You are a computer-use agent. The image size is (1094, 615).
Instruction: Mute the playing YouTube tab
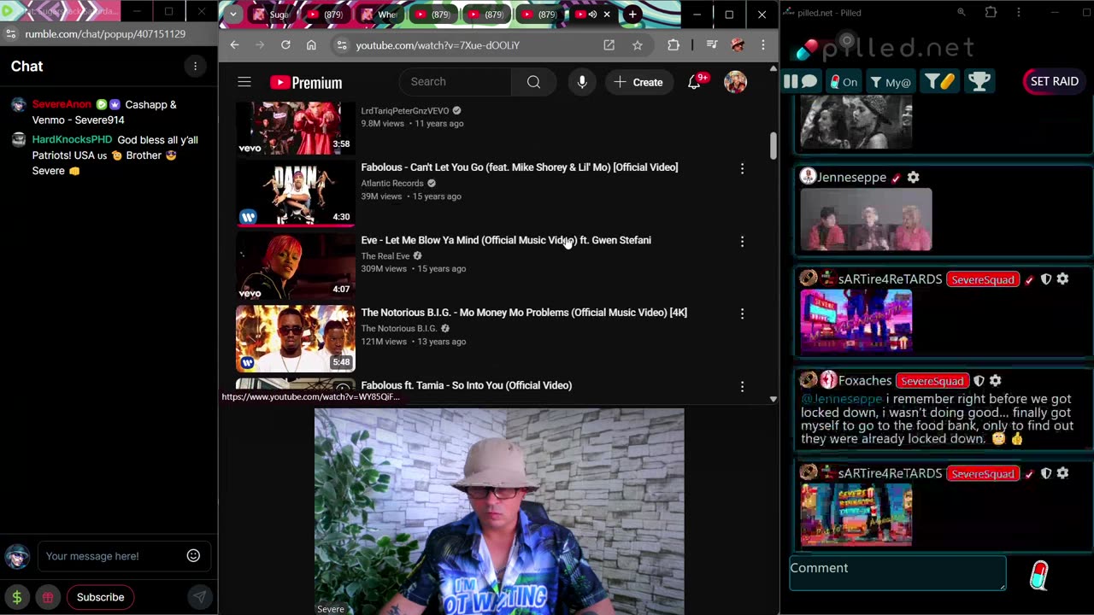(591, 15)
